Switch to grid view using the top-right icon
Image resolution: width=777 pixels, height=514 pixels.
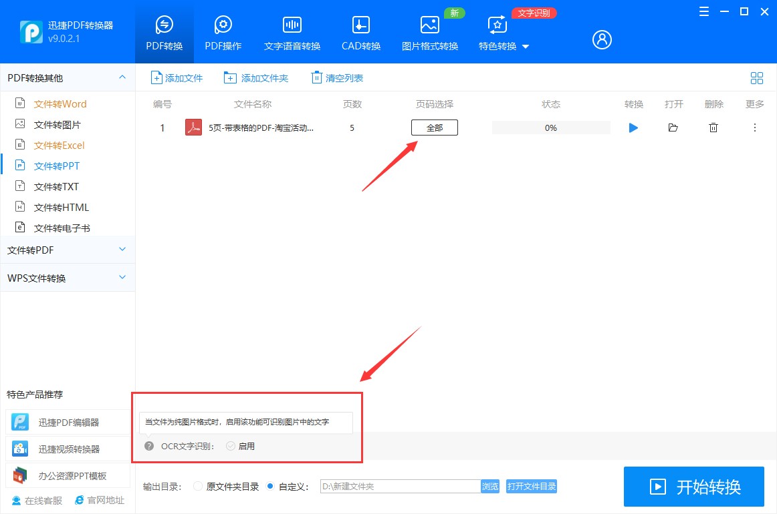pos(757,77)
